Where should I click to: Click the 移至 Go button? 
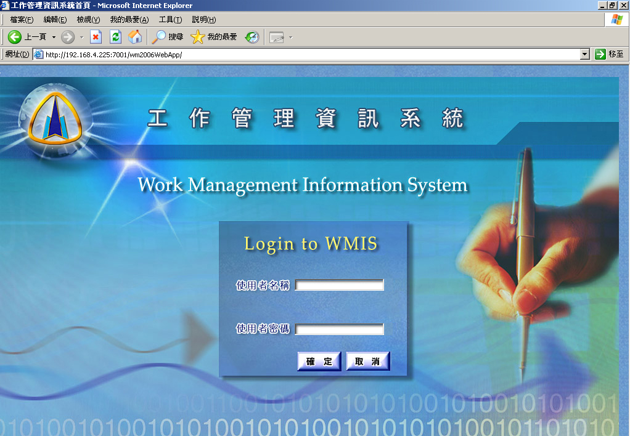pyautogui.click(x=609, y=54)
